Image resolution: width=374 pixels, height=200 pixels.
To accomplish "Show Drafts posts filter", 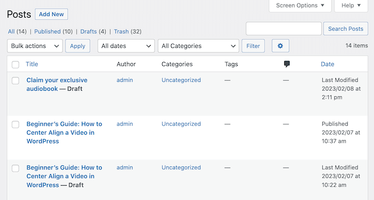I will coord(89,31).
